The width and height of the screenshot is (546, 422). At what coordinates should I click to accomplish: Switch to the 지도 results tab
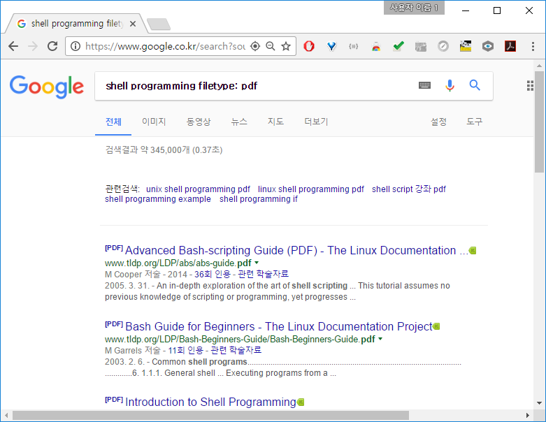point(275,122)
